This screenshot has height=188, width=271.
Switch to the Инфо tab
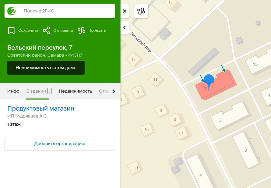[x=13, y=91]
